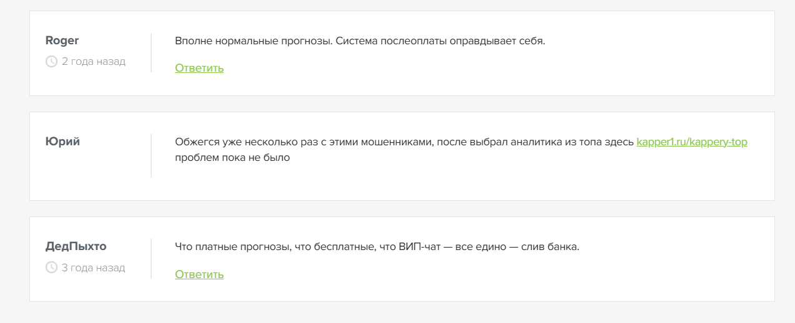This screenshot has height=323, width=795.
Task: Open the kapper1.ru/kappery-top link
Action: (691, 142)
